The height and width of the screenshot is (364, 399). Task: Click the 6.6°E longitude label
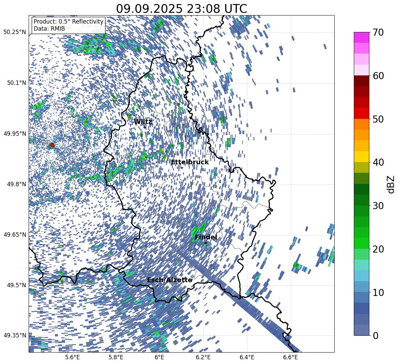pyautogui.click(x=290, y=358)
